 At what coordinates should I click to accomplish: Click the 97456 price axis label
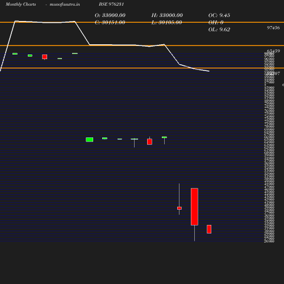click(273, 28)
